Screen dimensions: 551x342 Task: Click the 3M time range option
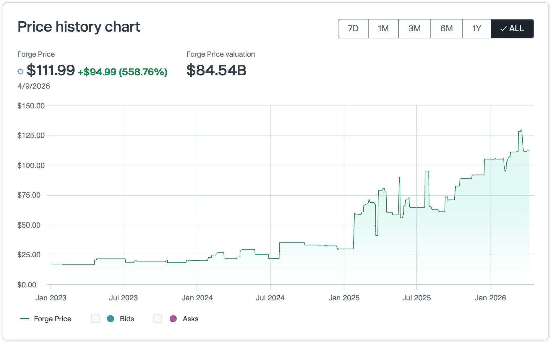pos(415,29)
